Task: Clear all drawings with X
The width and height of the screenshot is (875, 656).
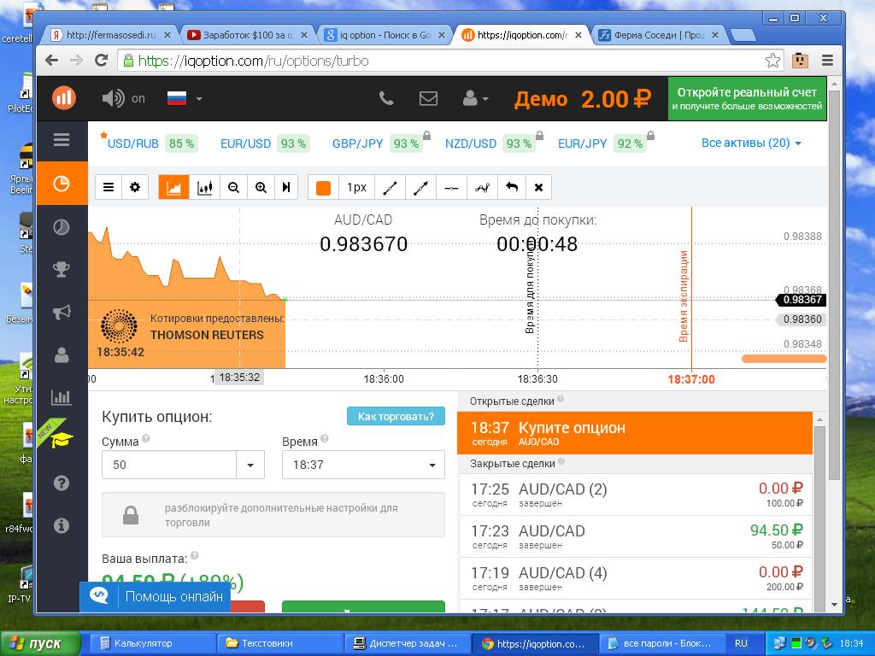Action: click(x=538, y=187)
